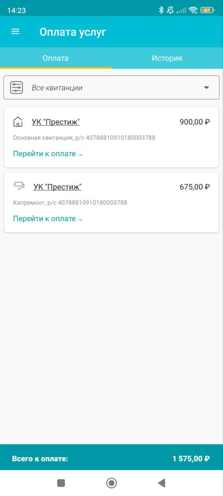Open the Все квитанции filter box
The height and width of the screenshot is (496, 223).
pos(111,88)
